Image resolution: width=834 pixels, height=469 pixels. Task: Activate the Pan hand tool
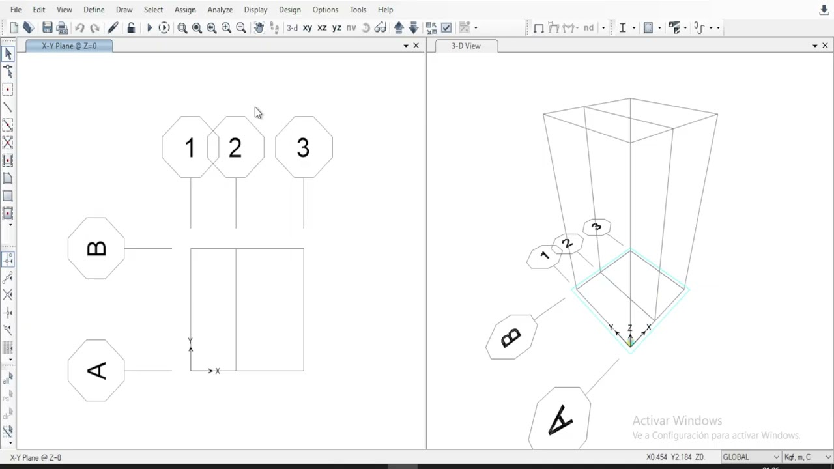(x=259, y=27)
